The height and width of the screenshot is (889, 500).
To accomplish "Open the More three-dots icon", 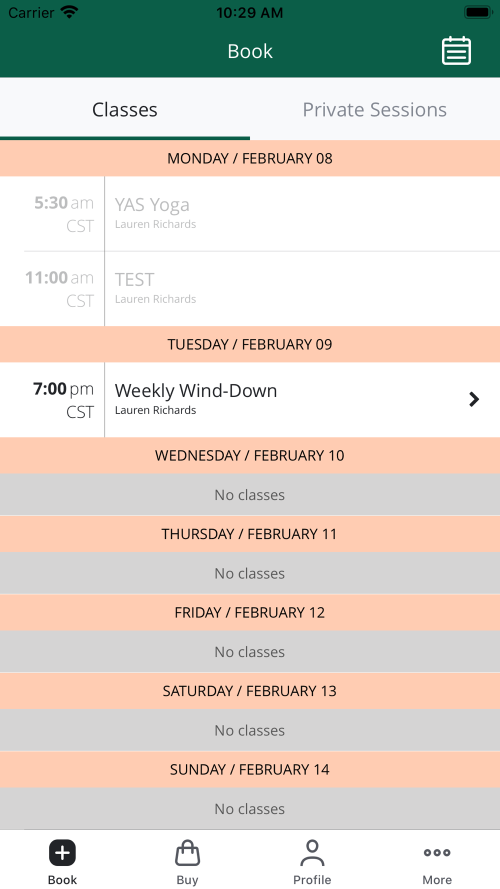I will (x=437, y=852).
